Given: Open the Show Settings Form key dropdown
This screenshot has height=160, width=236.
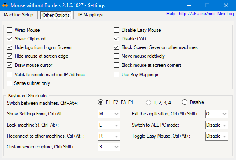Looking at the screenshot, I should [109, 114].
